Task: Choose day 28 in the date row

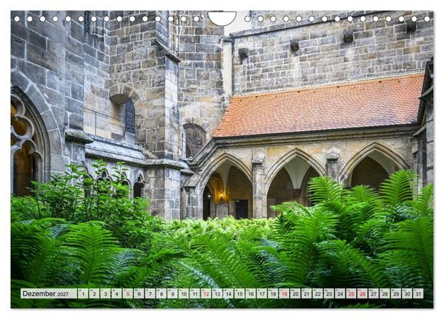Action: (385, 294)
